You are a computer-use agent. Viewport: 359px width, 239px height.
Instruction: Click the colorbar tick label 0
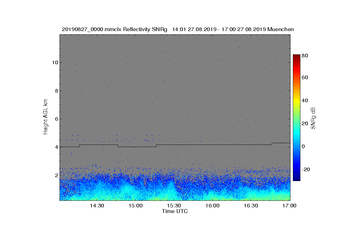[x=304, y=146]
